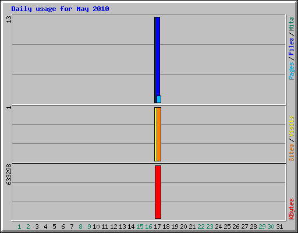Click day 27 on the x-axis
The height and width of the screenshot is (233, 298).
point(244,227)
